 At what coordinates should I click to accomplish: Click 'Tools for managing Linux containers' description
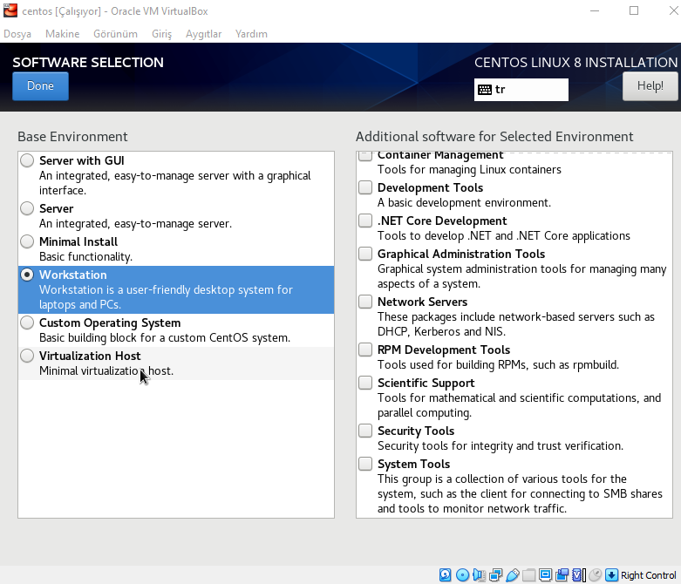click(469, 169)
